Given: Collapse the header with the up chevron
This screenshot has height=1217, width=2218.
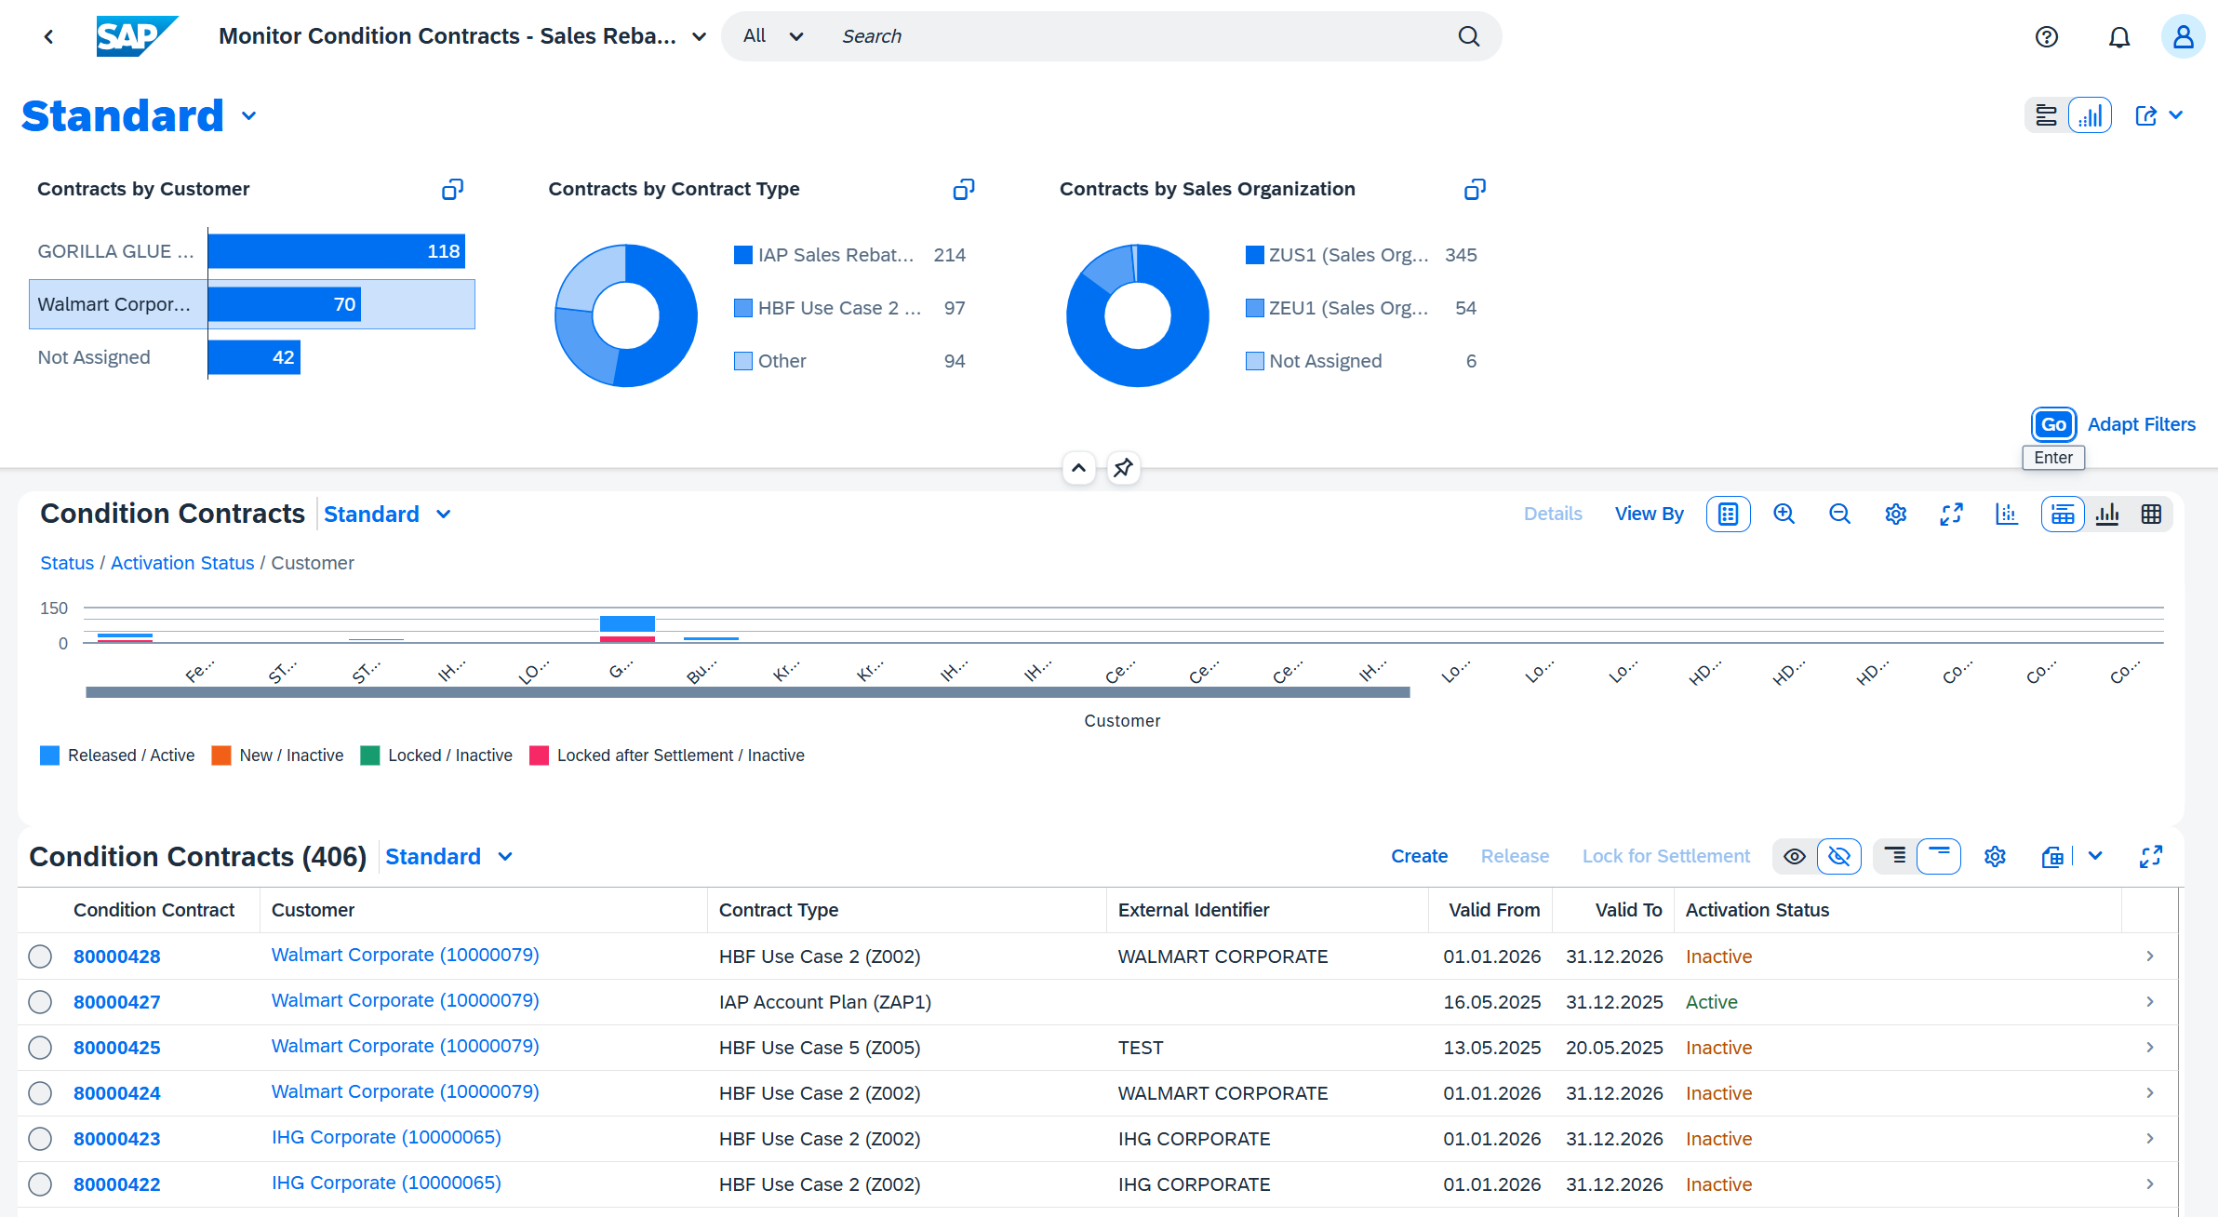Looking at the screenshot, I should (x=1078, y=468).
